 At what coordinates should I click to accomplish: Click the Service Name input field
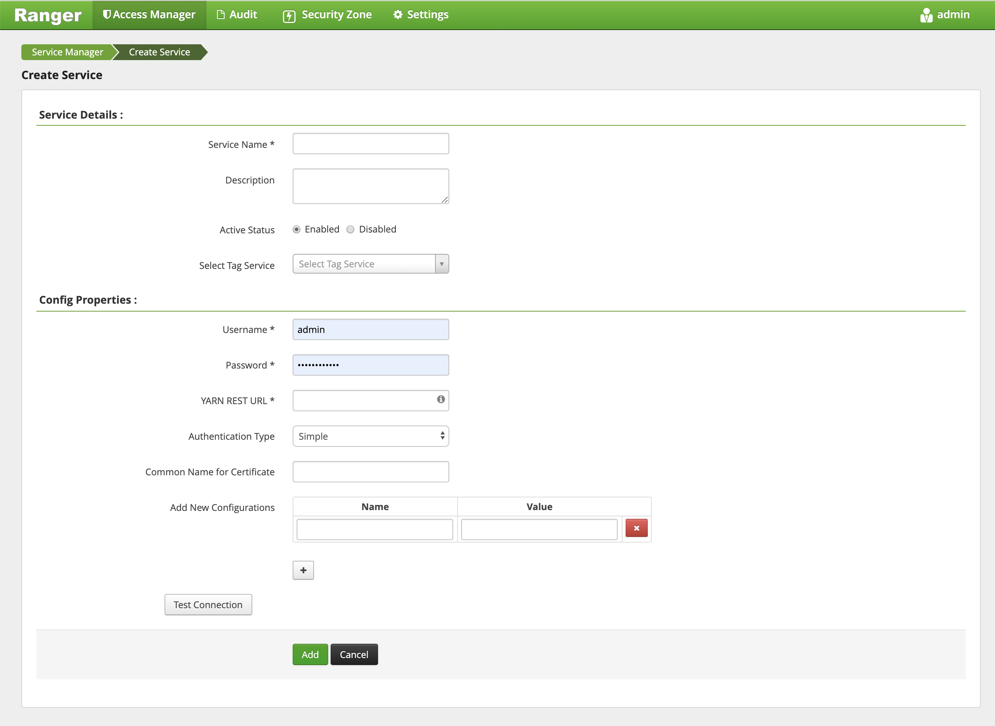coord(371,143)
